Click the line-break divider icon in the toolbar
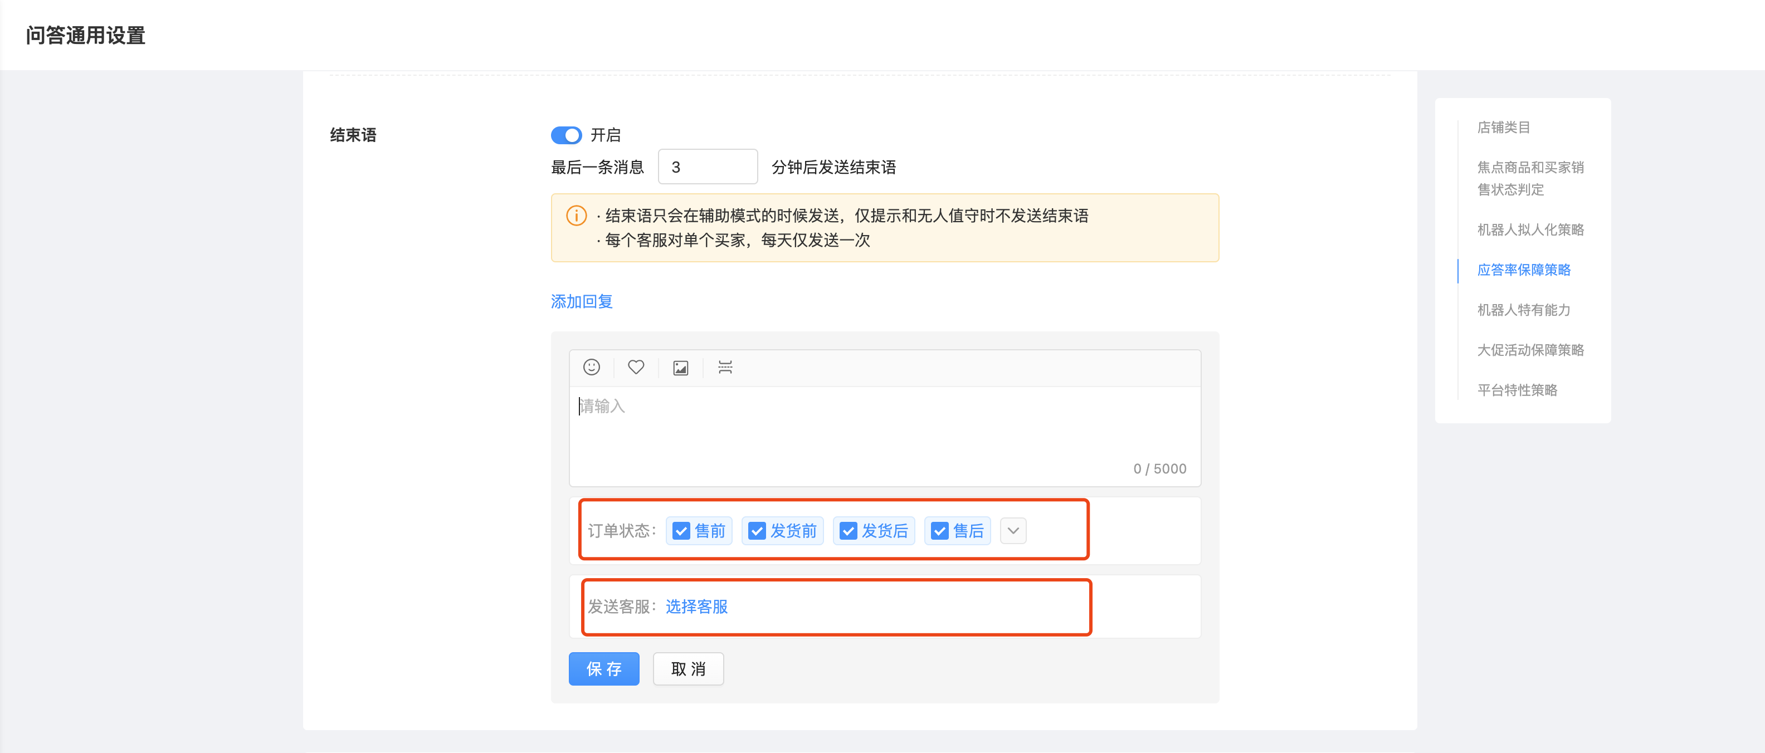The width and height of the screenshot is (1765, 753). point(725,367)
